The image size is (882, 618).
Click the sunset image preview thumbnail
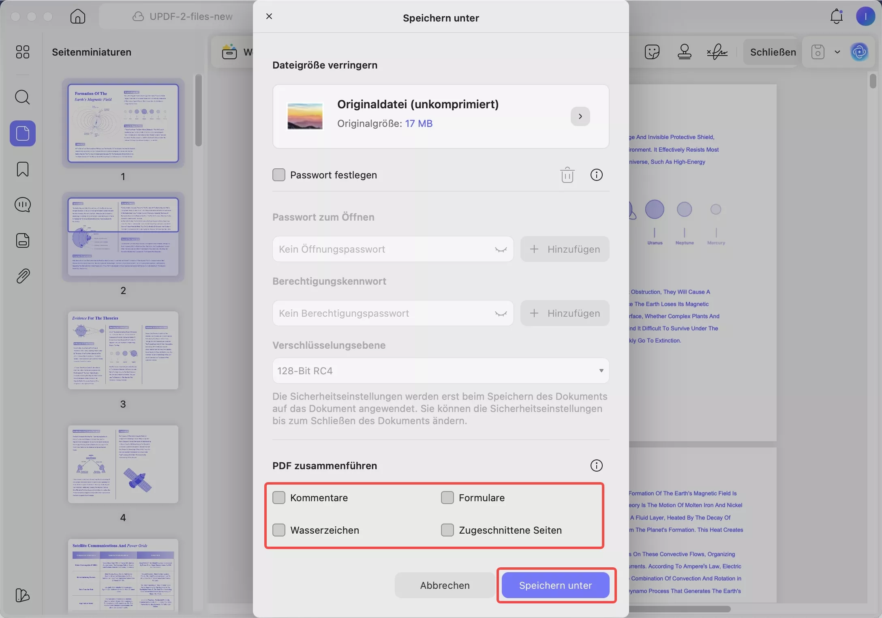[305, 116]
